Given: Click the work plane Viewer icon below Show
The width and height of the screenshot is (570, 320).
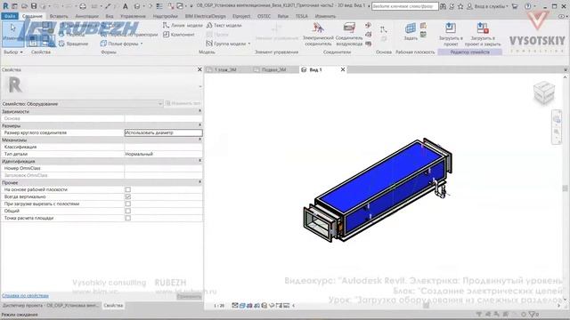Looking at the screenshot, I should coord(424,35).
